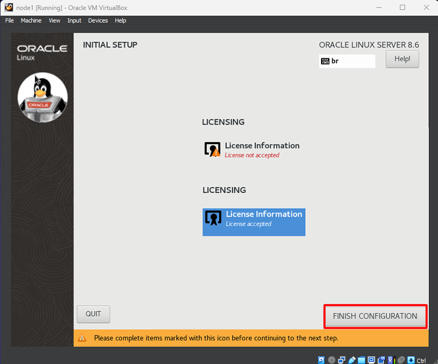Image resolution: width=438 pixels, height=364 pixels.
Task: Click the shared folders status icon
Action: (362, 360)
